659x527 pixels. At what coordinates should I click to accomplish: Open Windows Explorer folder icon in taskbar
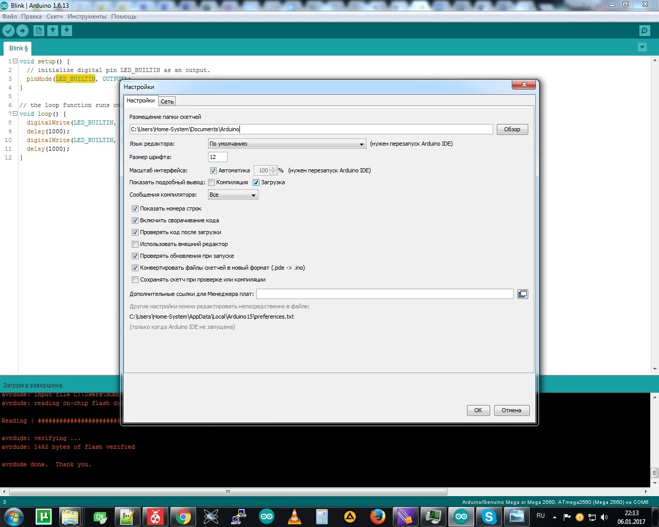70,517
